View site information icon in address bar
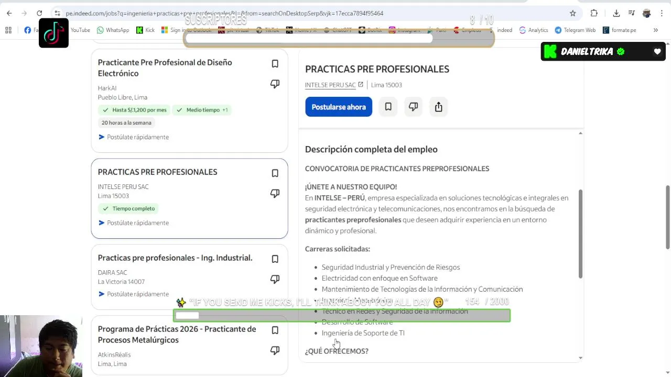Image resolution: width=671 pixels, height=377 pixels. pyautogui.click(x=57, y=13)
